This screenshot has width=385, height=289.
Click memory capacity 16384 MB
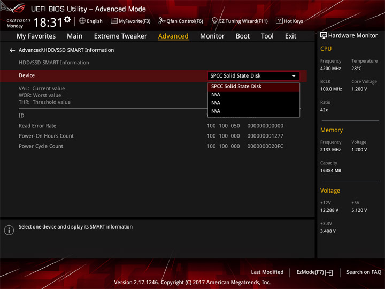click(x=331, y=171)
